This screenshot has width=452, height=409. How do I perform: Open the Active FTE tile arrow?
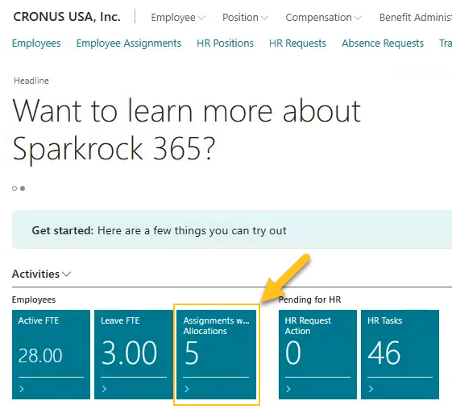[22, 389]
